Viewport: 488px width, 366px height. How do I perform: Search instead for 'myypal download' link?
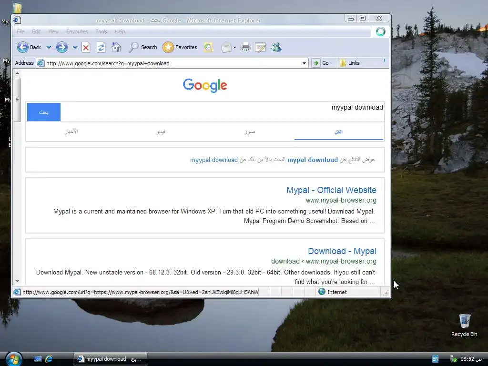coord(214,160)
